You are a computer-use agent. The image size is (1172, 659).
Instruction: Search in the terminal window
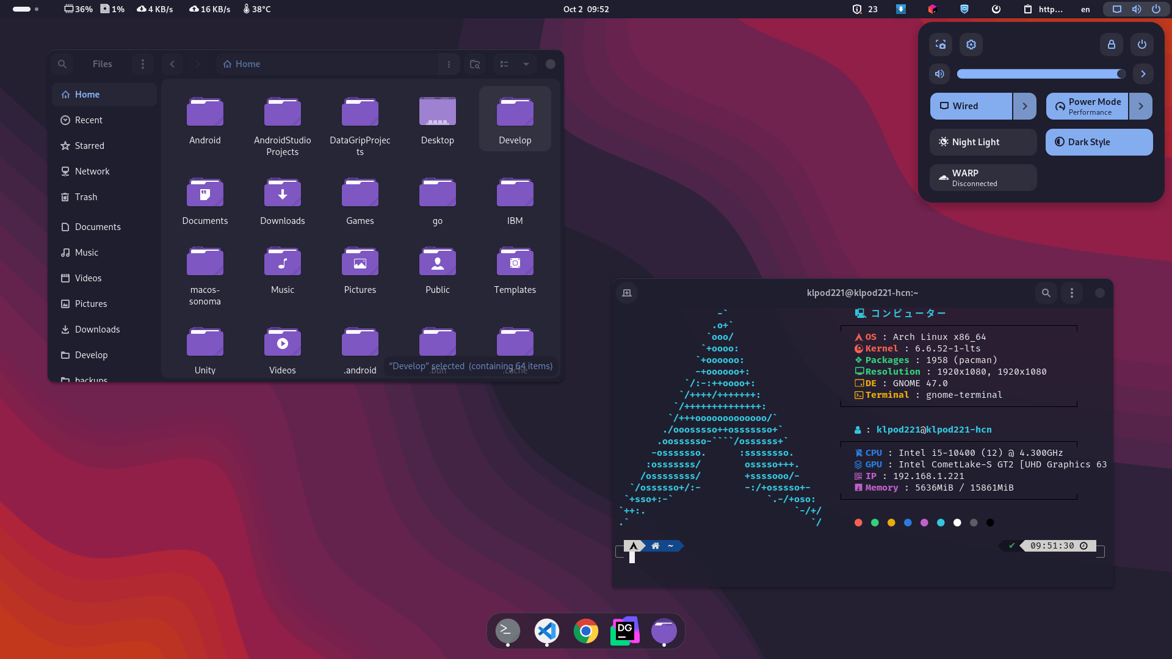tap(1046, 293)
